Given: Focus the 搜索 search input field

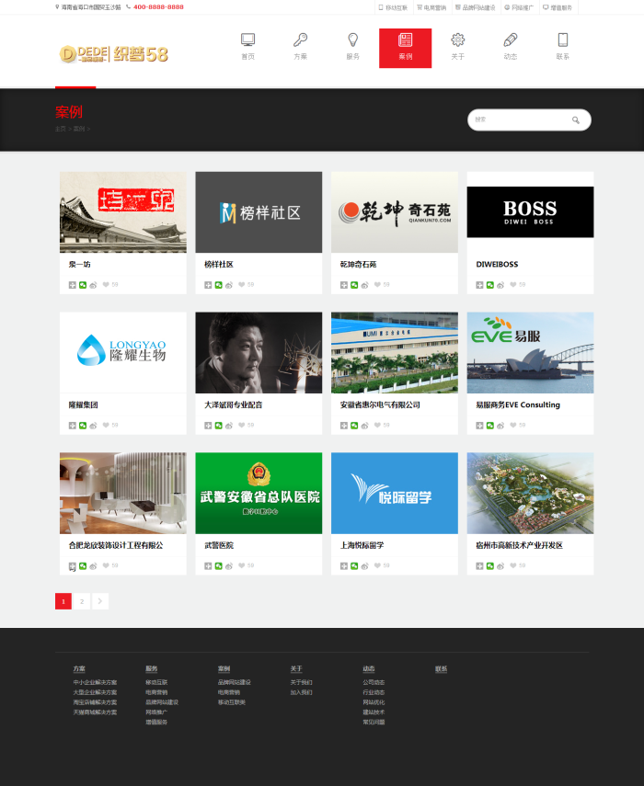Looking at the screenshot, I should pyautogui.click(x=521, y=120).
